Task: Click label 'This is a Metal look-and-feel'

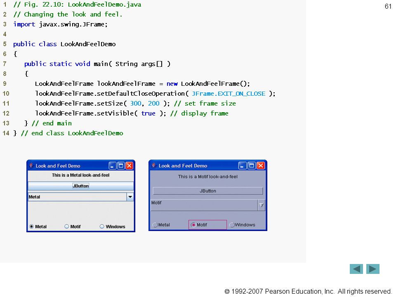Action: click(80, 175)
